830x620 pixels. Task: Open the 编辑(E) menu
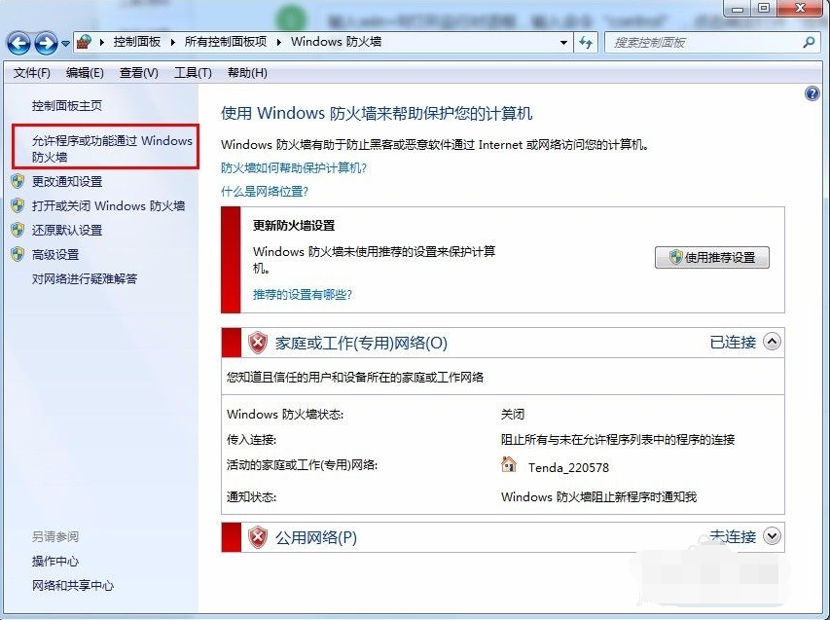85,73
